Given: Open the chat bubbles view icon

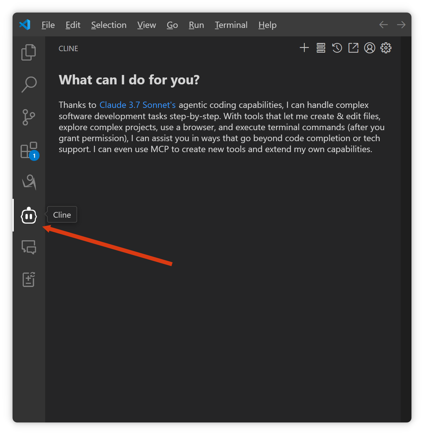Looking at the screenshot, I should pos(29,247).
